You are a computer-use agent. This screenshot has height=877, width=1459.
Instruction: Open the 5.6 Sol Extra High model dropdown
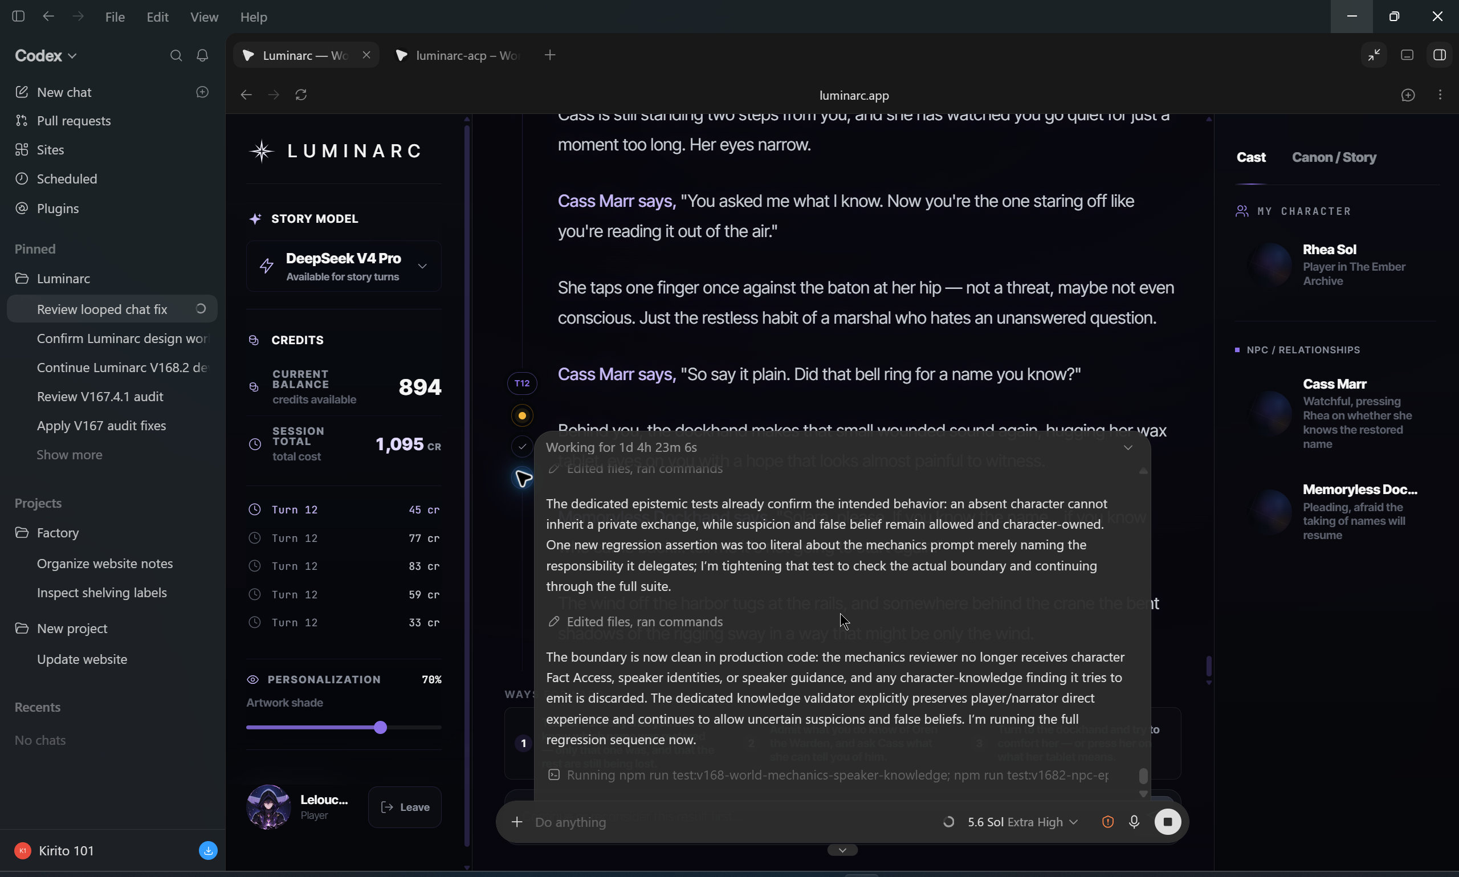1022,822
